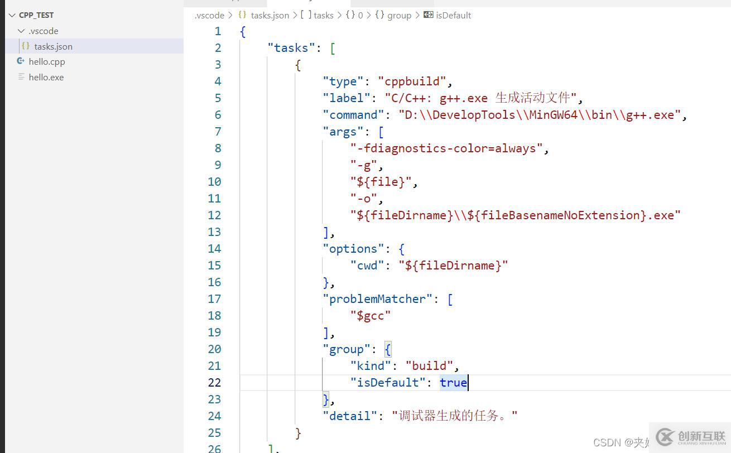The image size is (731, 453).
Task: Click the "options" key
Action: click(x=354, y=249)
